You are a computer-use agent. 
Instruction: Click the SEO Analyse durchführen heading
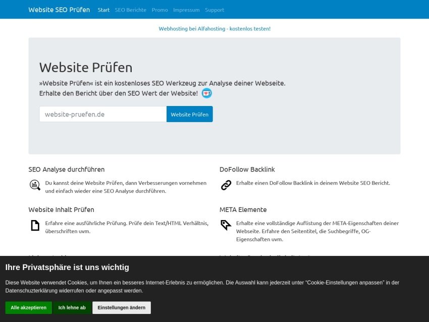(67, 170)
